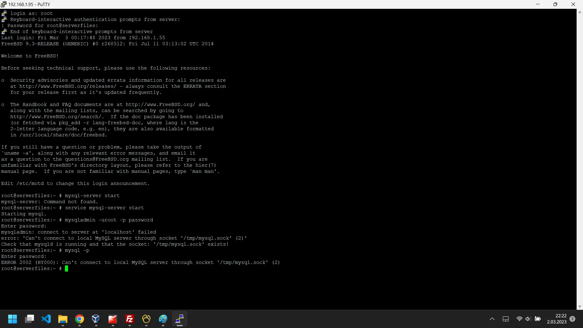Switch to Google Chrome in taskbar

click(80, 319)
